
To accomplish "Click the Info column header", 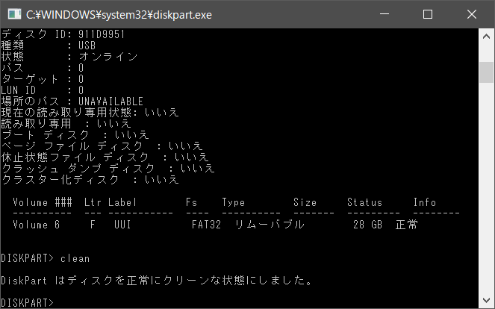I will click(x=425, y=202).
